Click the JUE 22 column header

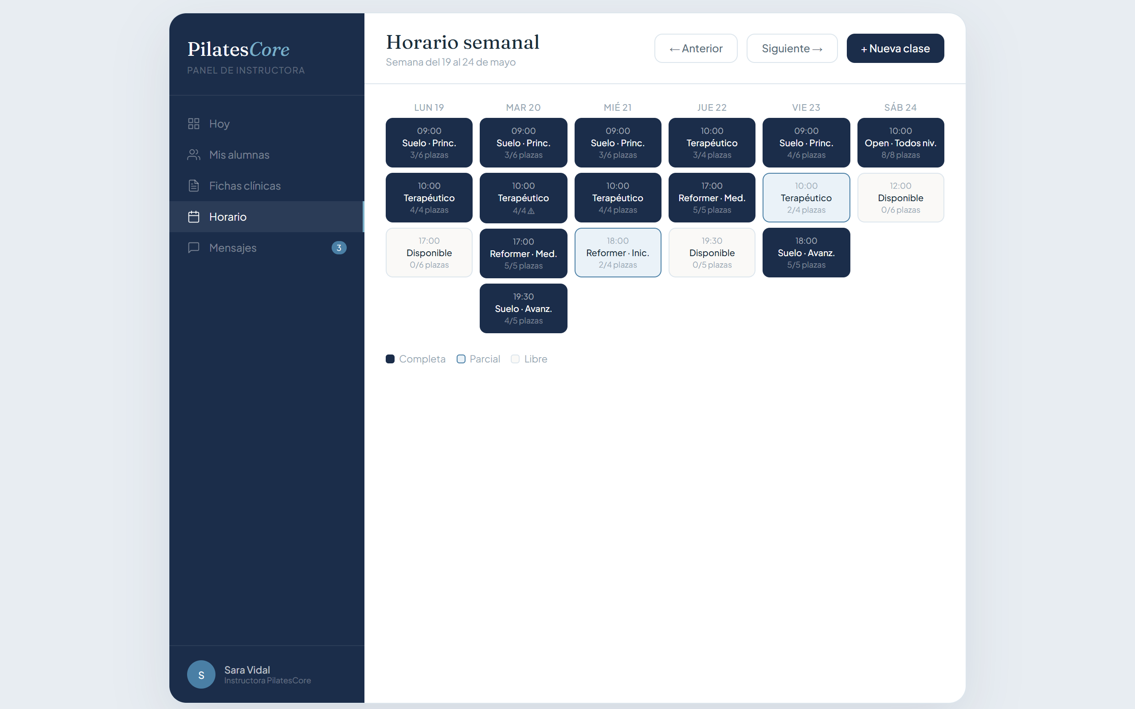coord(712,107)
